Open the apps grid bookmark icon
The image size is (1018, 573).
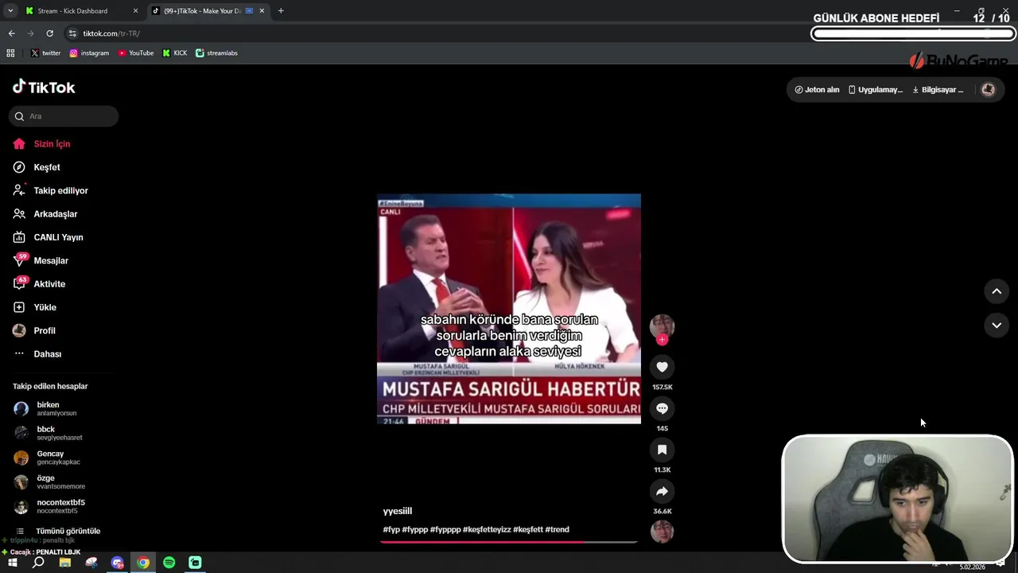[x=10, y=53]
